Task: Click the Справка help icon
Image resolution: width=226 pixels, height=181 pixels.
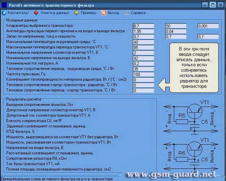Action: [127, 13]
